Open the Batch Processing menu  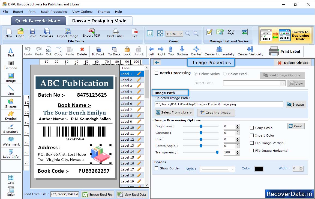click(x=54, y=12)
